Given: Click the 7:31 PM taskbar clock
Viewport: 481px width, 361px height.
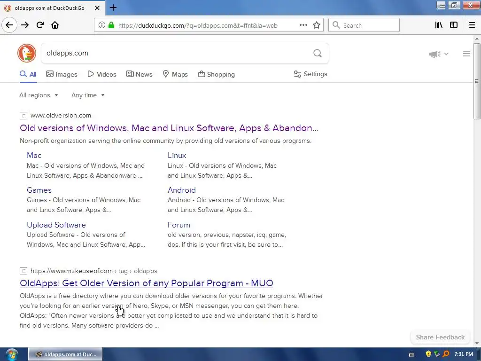Looking at the screenshot, I should point(464,354).
